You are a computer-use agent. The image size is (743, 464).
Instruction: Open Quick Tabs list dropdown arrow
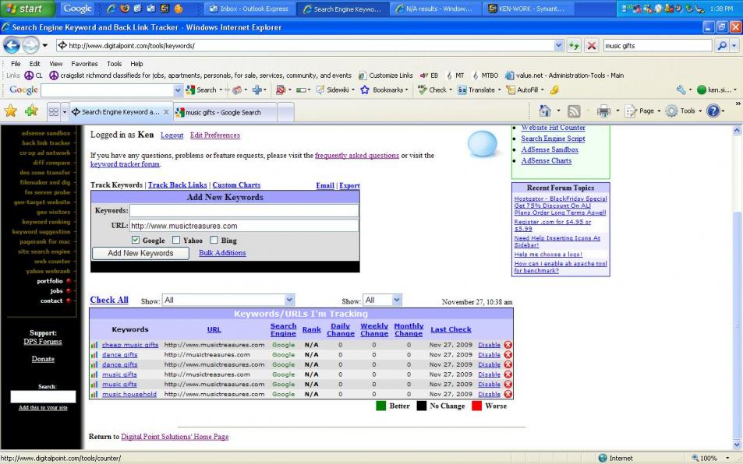[64, 112]
